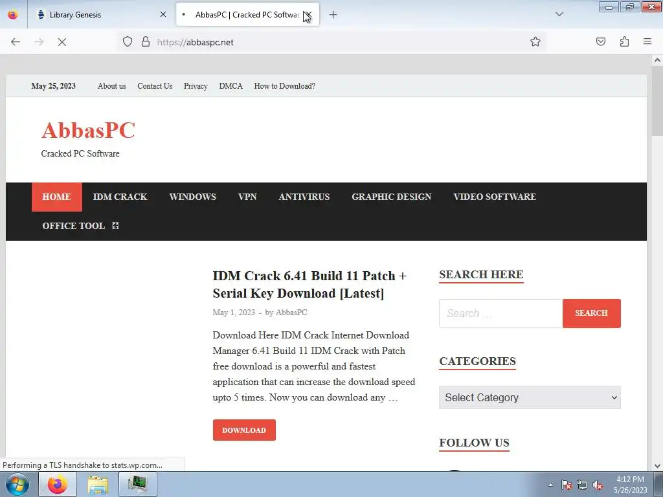The width and height of the screenshot is (663, 497).
Task: Close the AbbasPC tab
Action: click(308, 15)
